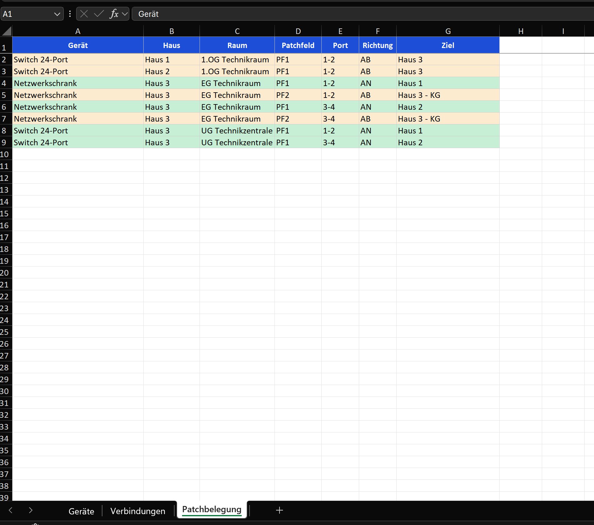
Task: Click 1-2 port cell in row 2
Action: pyautogui.click(x=340, y=59)
